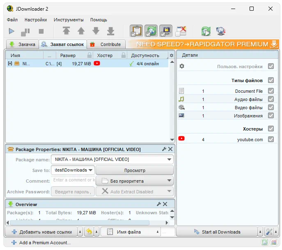Viewport: 282px width, 250px height.
Task: Click the Comment input field
Action: pyautogui.click(x=73, y=180)
